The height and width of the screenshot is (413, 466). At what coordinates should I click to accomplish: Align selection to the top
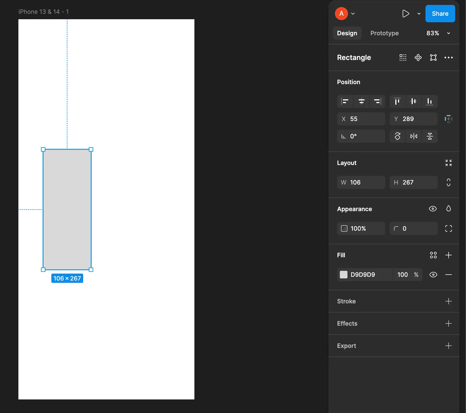[x=397, y=101]
